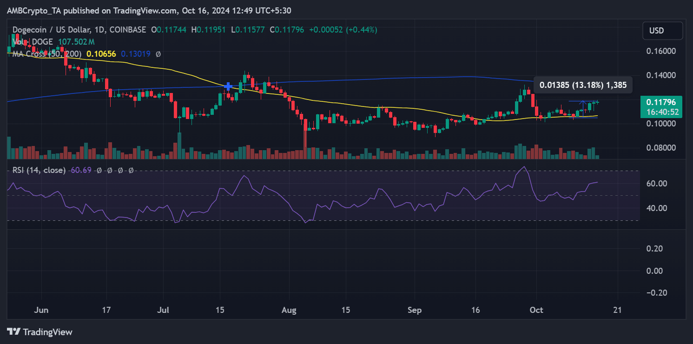Click the USD currency button

coord(663,31)
